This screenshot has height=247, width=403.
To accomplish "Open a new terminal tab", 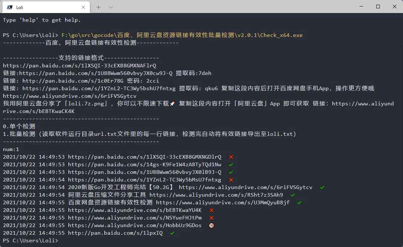I will [98, 7].
